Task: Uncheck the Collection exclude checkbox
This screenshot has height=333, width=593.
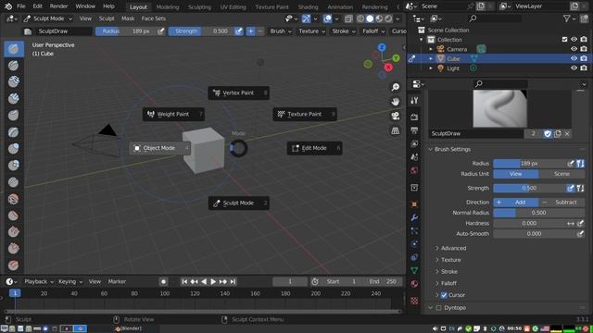Action: tap(564, 39)
